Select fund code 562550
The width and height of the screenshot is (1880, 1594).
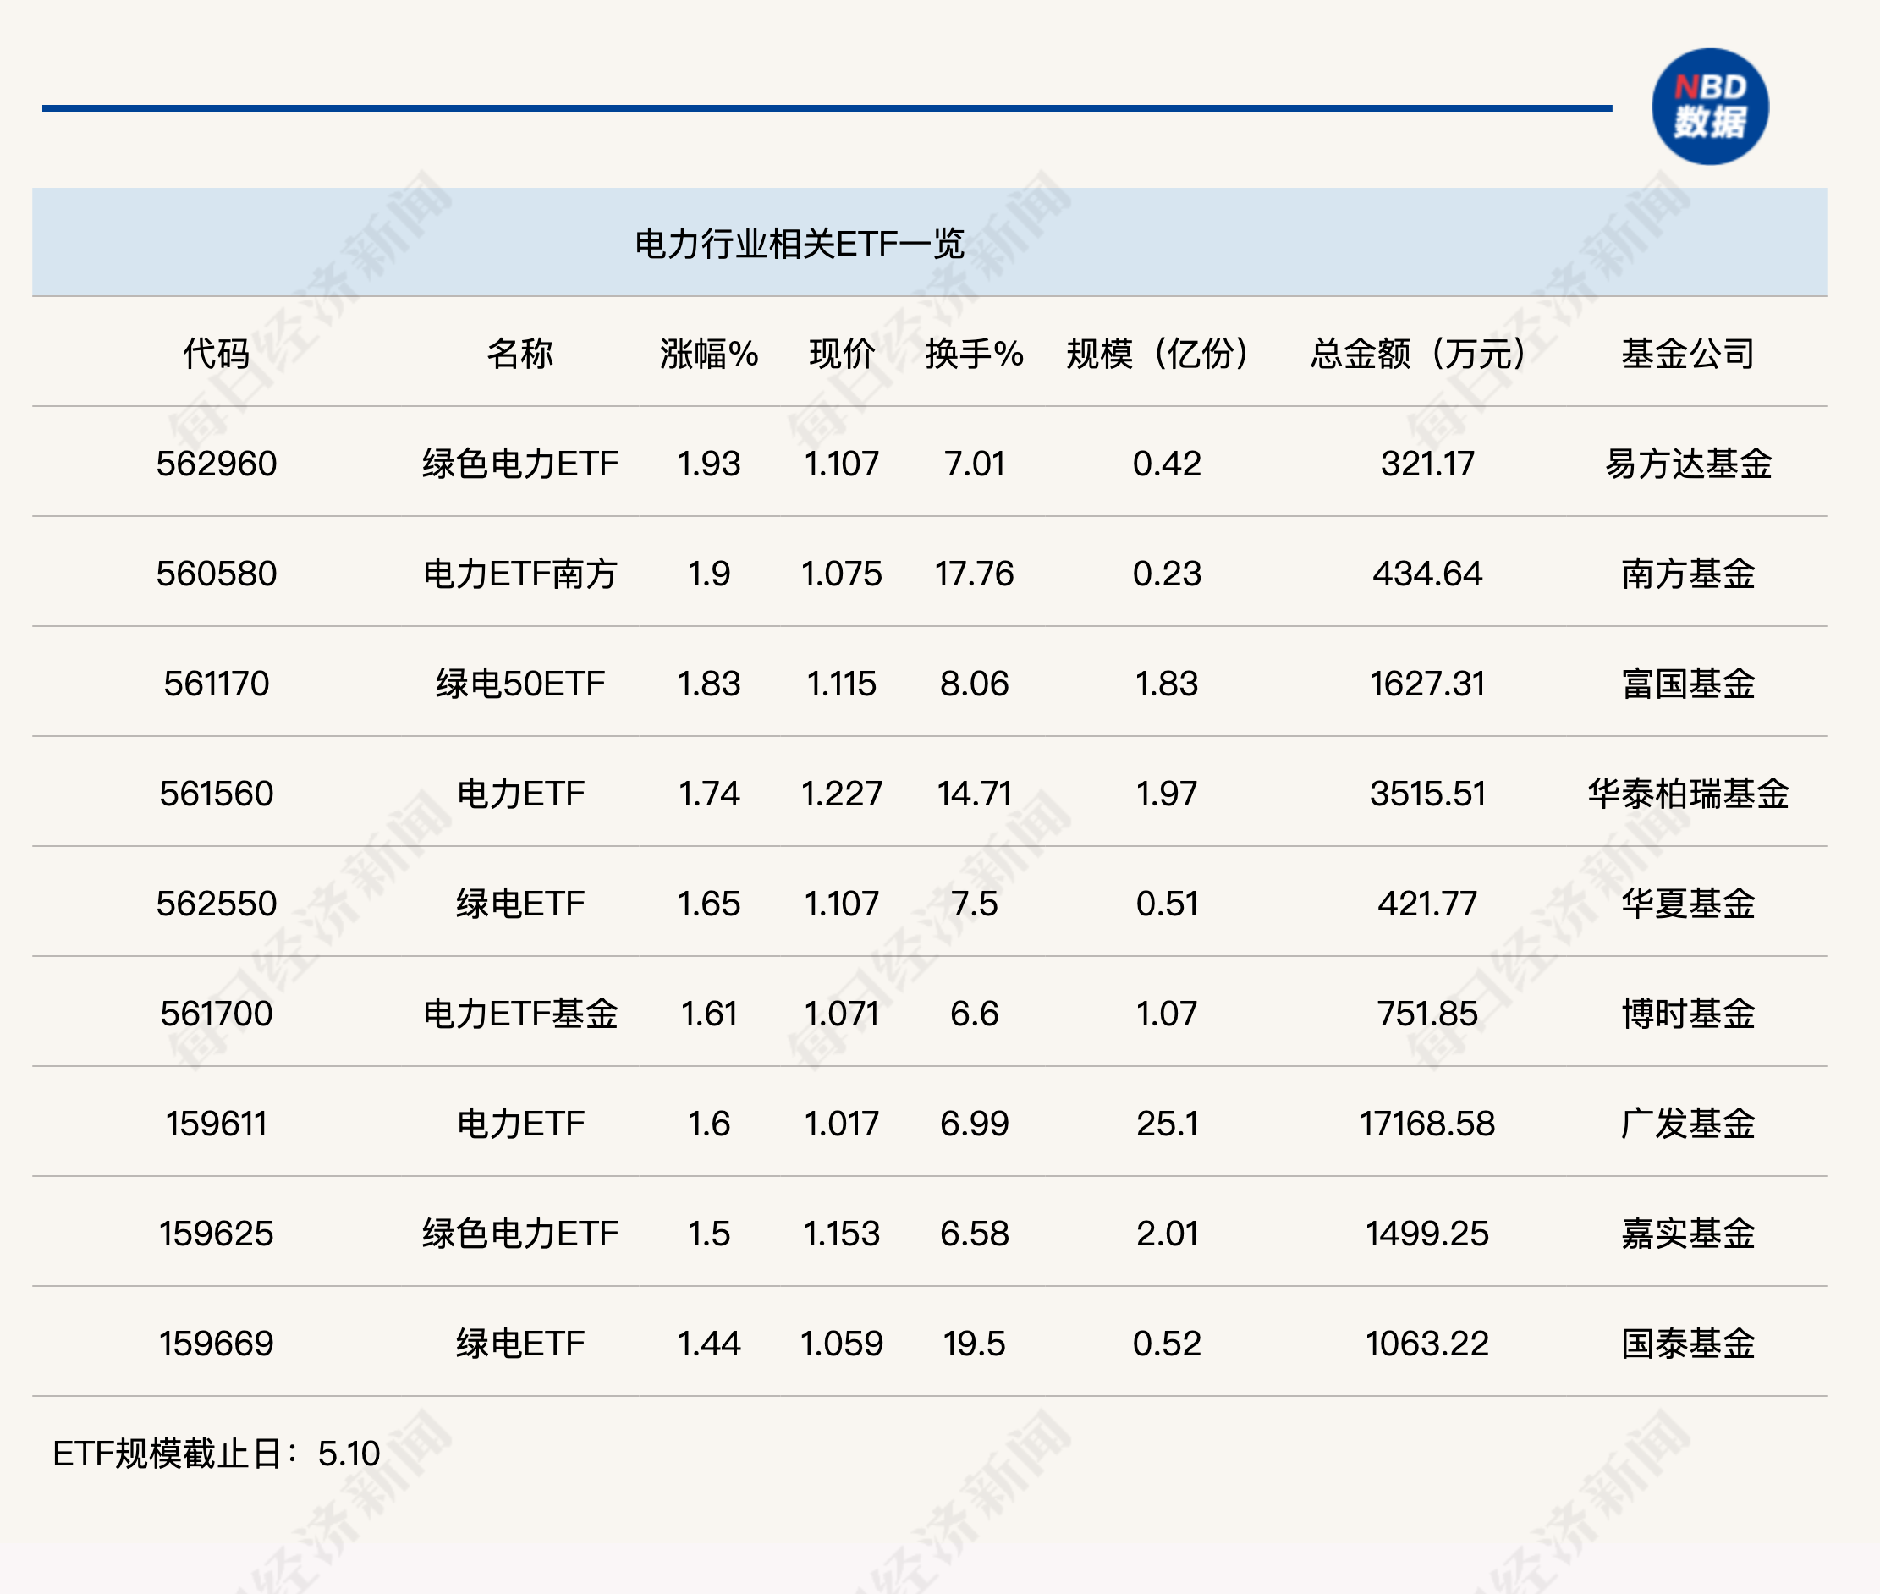click(216, 904)
